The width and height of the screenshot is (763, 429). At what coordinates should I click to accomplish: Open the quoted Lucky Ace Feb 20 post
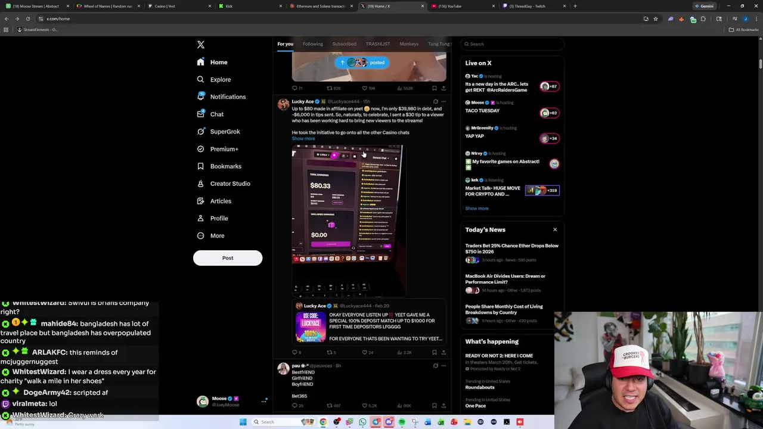click(x=369, y=322)
